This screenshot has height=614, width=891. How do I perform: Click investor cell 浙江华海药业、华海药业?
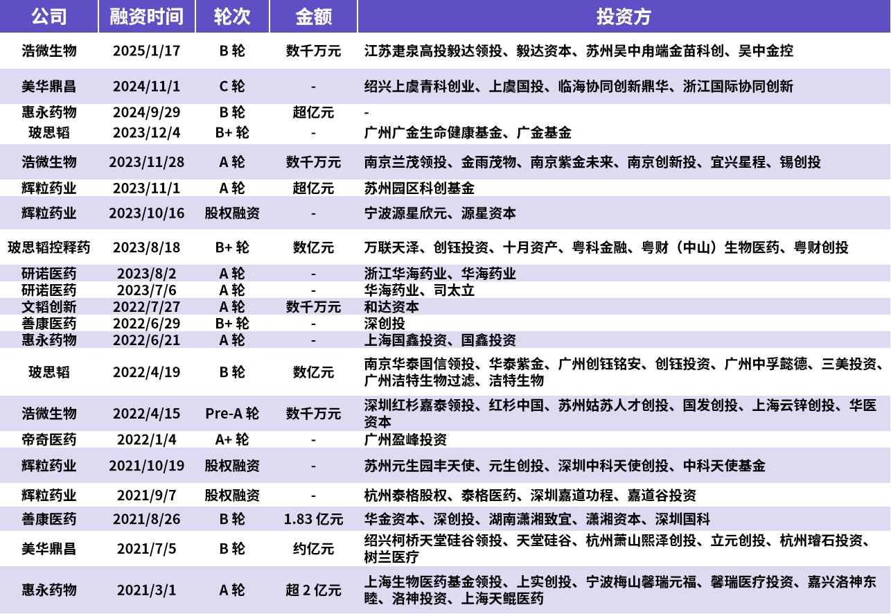[x=440, y=274]
